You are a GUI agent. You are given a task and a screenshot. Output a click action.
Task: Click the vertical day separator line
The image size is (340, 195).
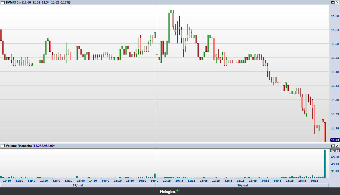coord(155,76)
